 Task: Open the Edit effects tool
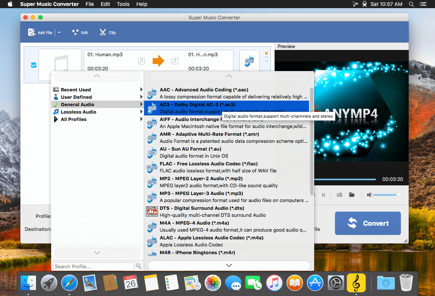pos(80,33)
